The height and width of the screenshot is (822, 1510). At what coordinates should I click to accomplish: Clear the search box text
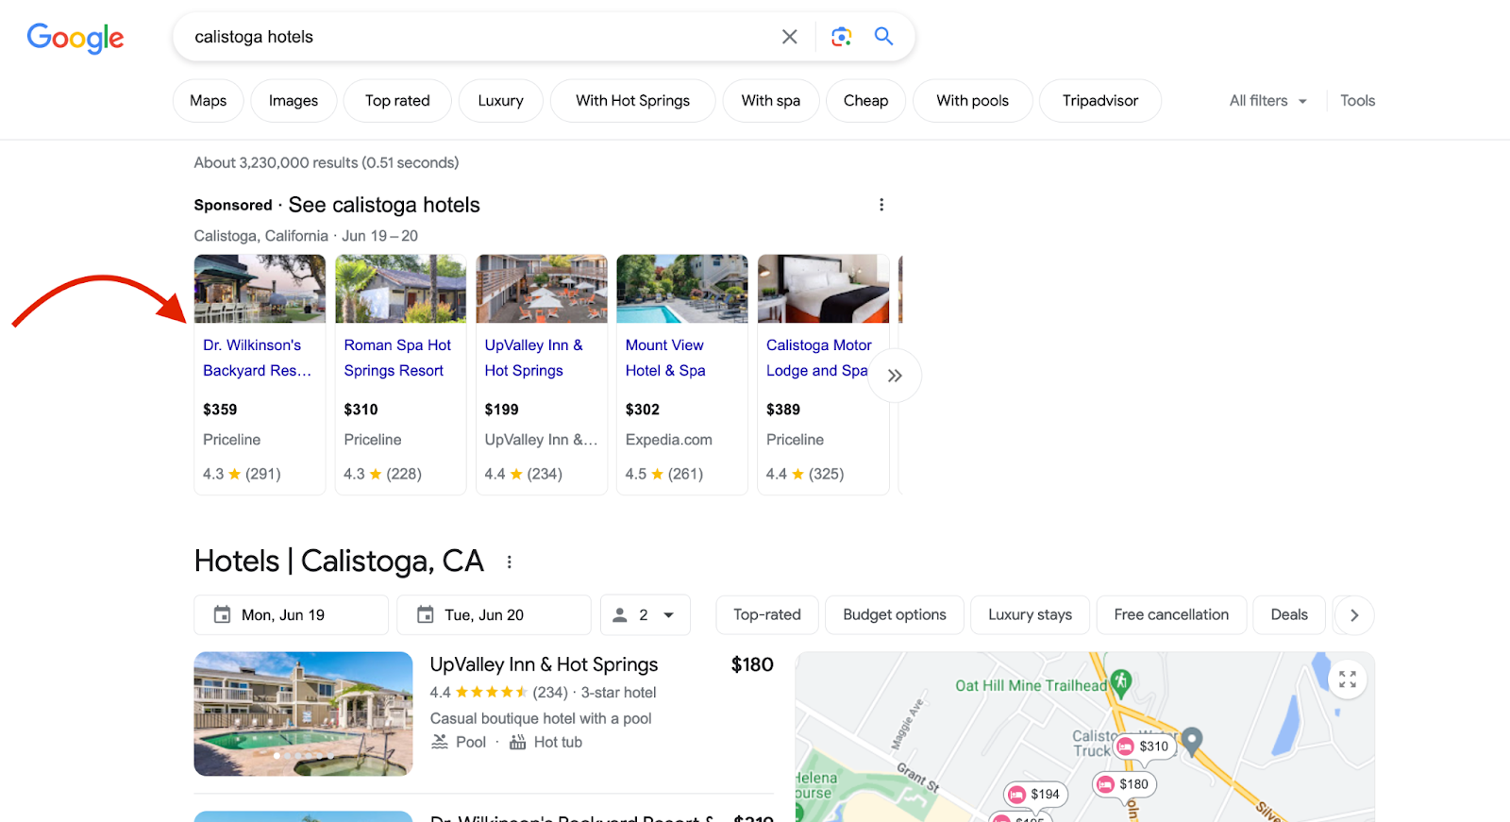(x=790, y=37)
